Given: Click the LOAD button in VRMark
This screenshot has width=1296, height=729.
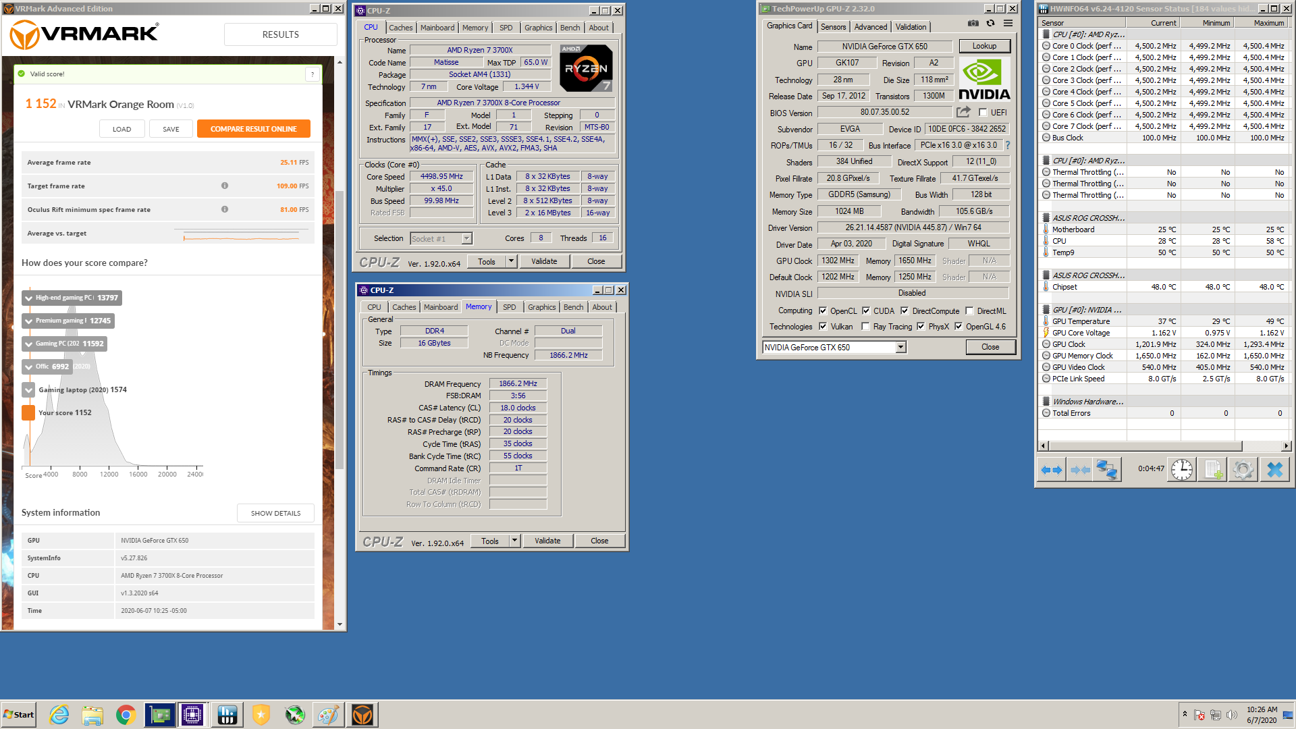Looking at the screenshot, I should 122,129.
